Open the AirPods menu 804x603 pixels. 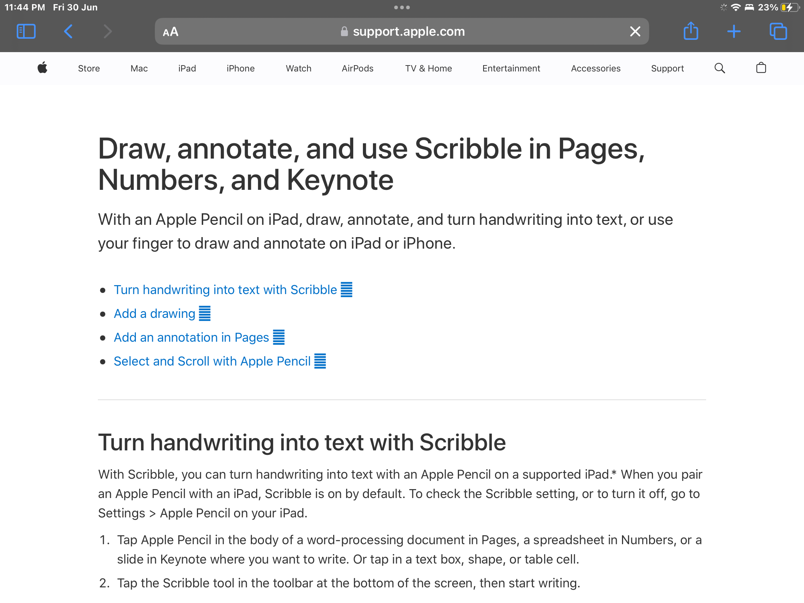point(358,68)
